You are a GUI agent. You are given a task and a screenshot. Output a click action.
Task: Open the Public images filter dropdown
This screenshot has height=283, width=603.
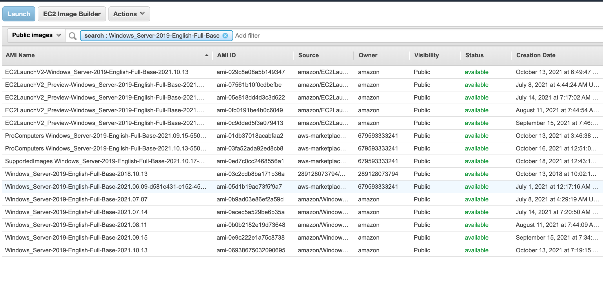point(36,35)
